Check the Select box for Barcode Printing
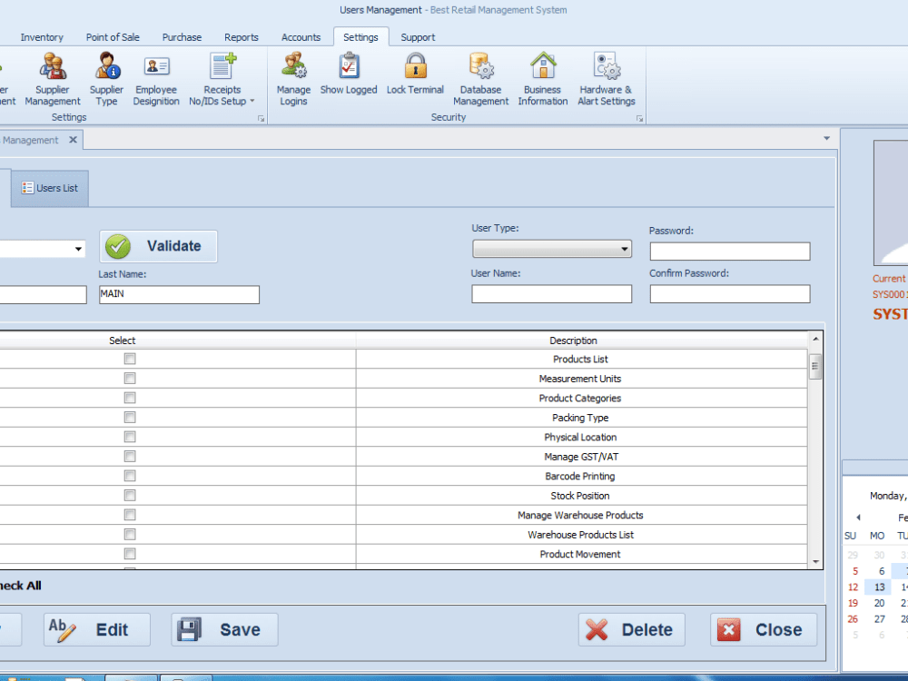 point(129,476)
